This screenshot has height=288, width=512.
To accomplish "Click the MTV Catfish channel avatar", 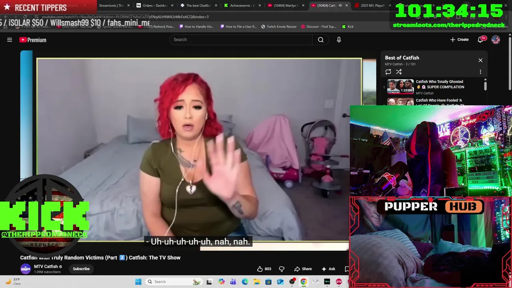I will click(26, 269).
